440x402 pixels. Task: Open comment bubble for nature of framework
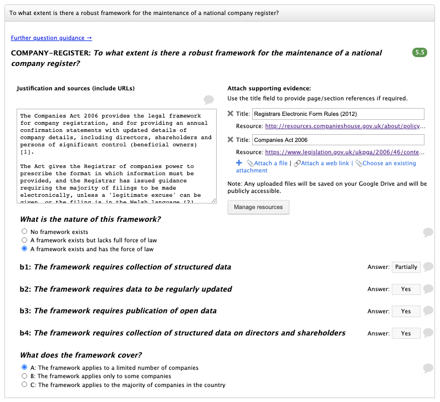click(428, 232)
